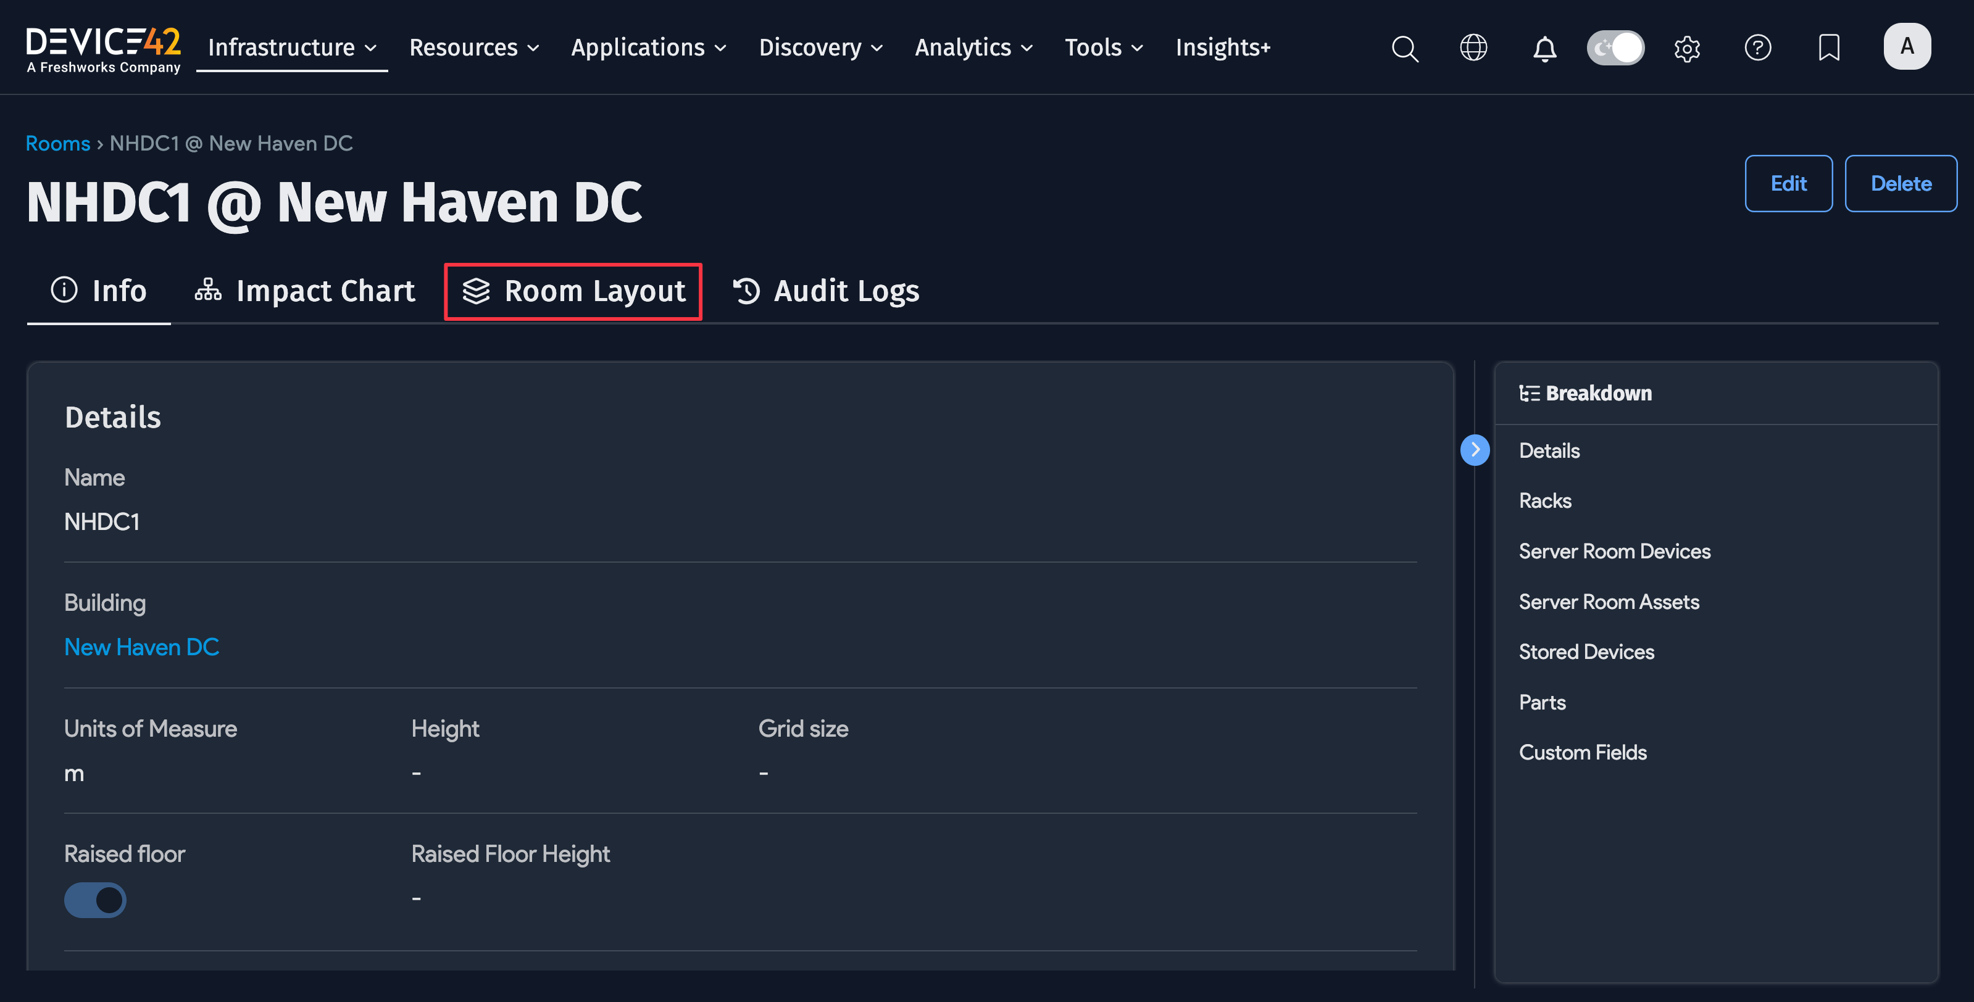Open settings via the gear icon
Viewport: 1974px width, 1002px height.
tap(1686, 48)
